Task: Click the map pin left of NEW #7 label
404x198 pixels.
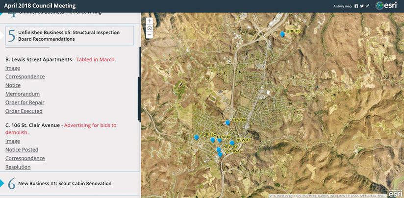Action: [232, 143]
